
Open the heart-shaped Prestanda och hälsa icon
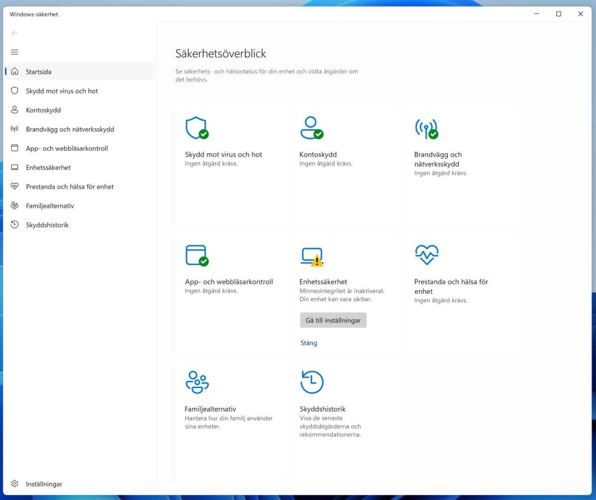[x=426, y=255]
